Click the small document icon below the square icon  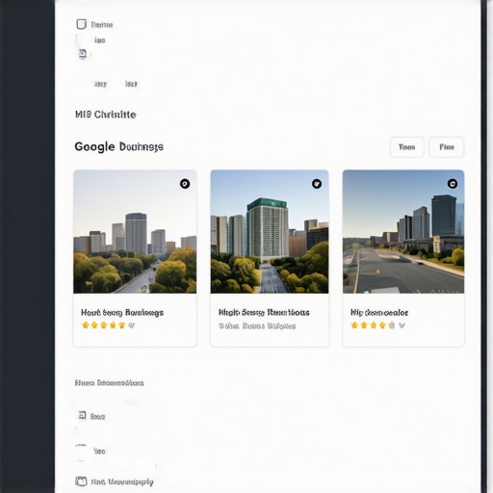click(83, 54)
